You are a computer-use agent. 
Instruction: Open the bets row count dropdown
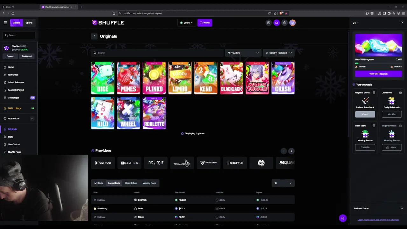point(283,183)
